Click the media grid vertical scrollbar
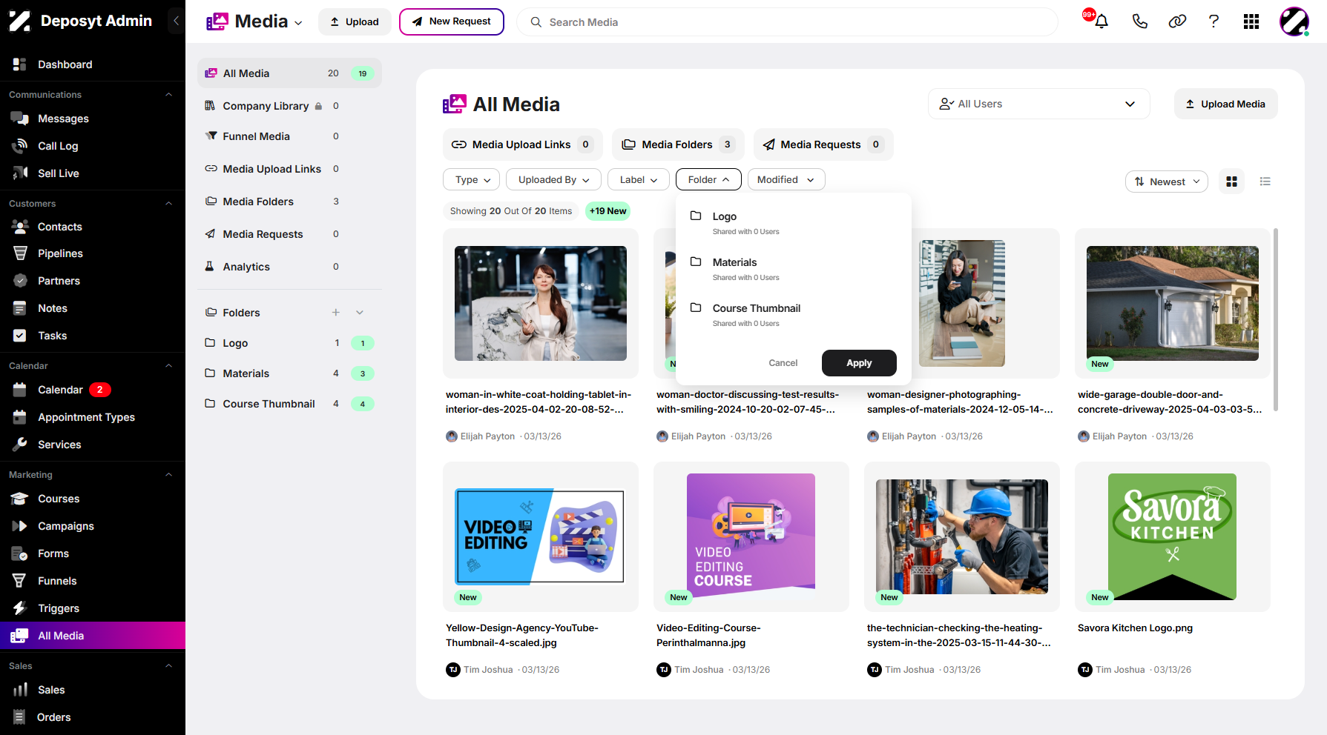1327x735 pixels. tap(1276, 319)
